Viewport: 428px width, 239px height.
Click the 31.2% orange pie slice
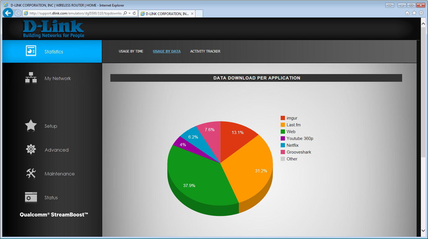pos(250,167)
